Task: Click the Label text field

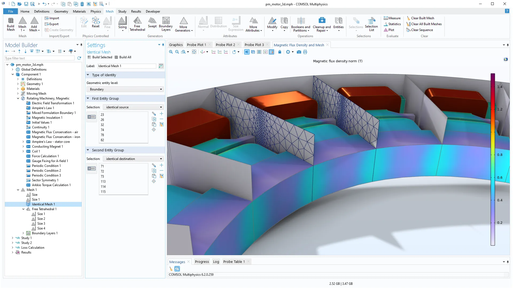Action: (127, 66)
